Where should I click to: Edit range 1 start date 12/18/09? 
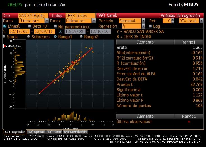tap(19, 32)
